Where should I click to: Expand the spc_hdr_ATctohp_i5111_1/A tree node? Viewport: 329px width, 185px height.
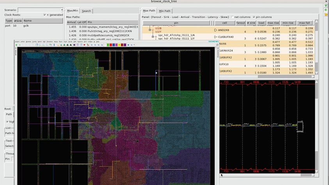153,37
